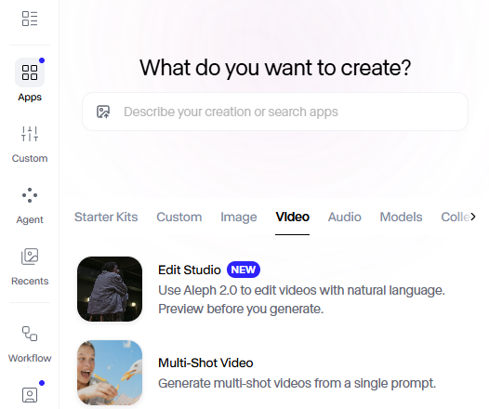Switch to the Image tab

click(x=239, y=217)
